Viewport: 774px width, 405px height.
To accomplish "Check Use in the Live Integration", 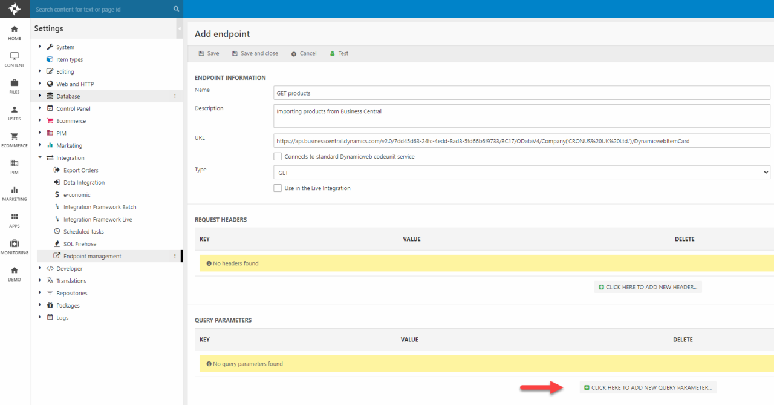I will [278, 188].
